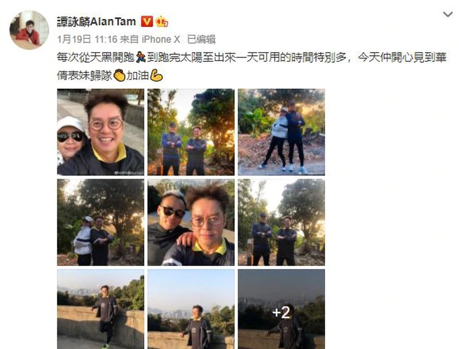Open the post options chevron menu
The image size is (459, 349).
(448, 14)
